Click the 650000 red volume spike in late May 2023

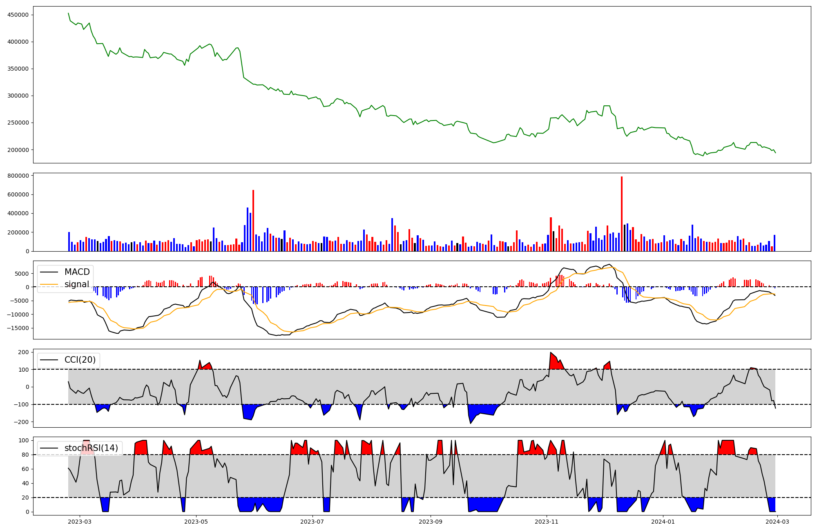click(253, 221)
